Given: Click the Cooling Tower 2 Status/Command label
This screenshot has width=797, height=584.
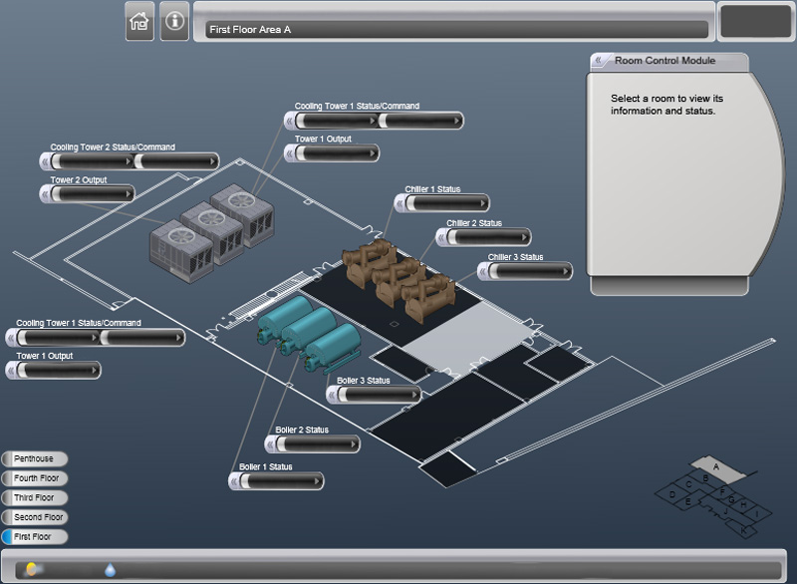Looking at the screenshot, I should [113, 146].
